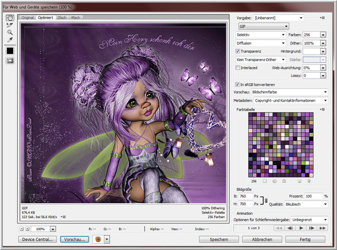Viewport: 337px width, 250px height.
Task: Click the trash icon under Farbtabelle
Action: 309,181
